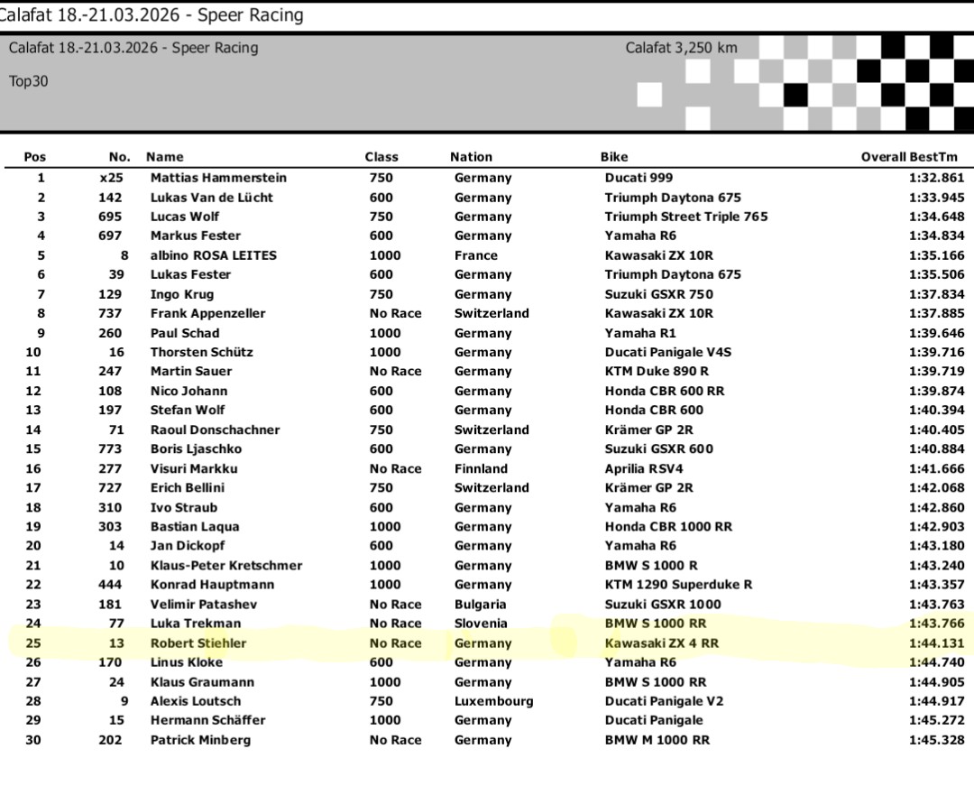The image size is (974, 795).
Task: Click start number x25
Action: (112, 178)
